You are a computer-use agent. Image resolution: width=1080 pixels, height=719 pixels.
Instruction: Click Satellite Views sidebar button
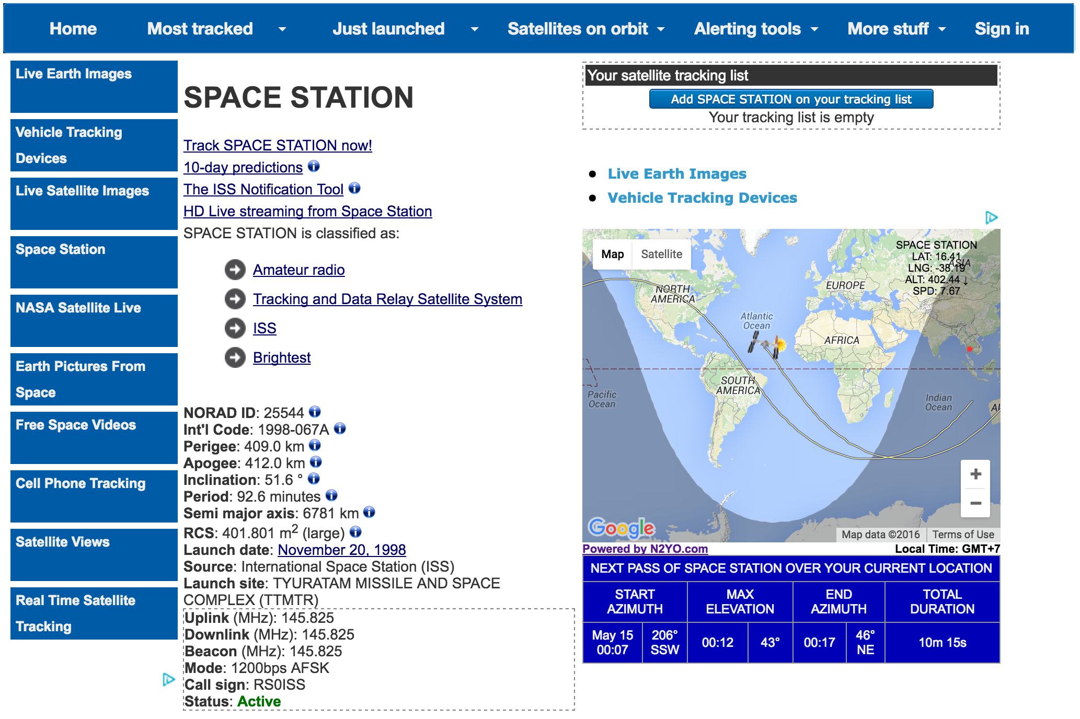click(94, 555)
